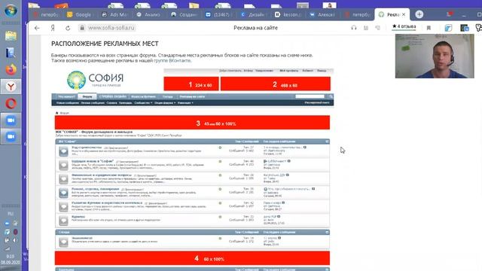Open the '4 отзыва' site reviews

pos(404,27)
